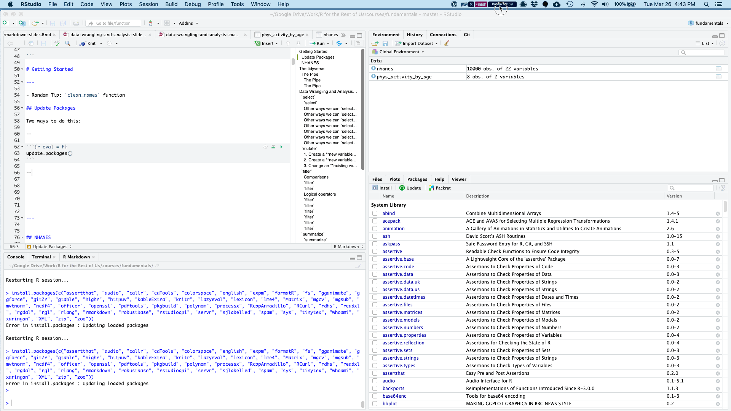The width and height of the screenshot is (731, 411).
Task: Click the Go to file/function field
Action: coord(113,23)
